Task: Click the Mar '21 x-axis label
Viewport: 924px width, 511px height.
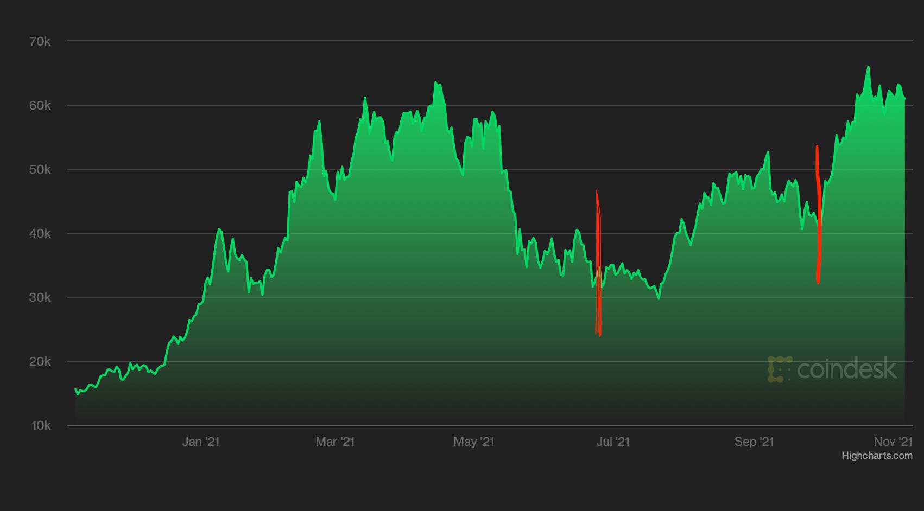Action: pyautogui.click(x=335, y=442)
